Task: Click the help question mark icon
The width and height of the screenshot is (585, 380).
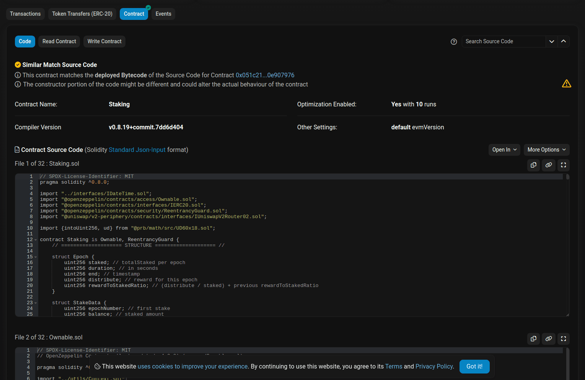Action: [x=454, y=42]
